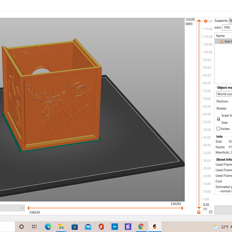Enable the Inches checkbox
This screenshot has height=232, width=232.
(x=218, y=129)
